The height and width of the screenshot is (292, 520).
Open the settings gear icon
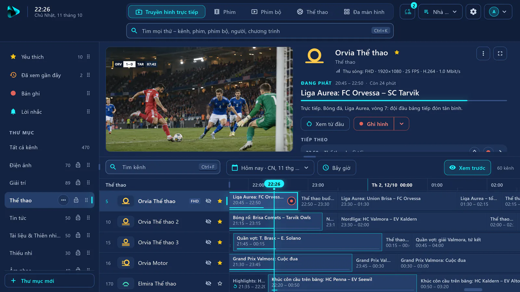[473, 12]
